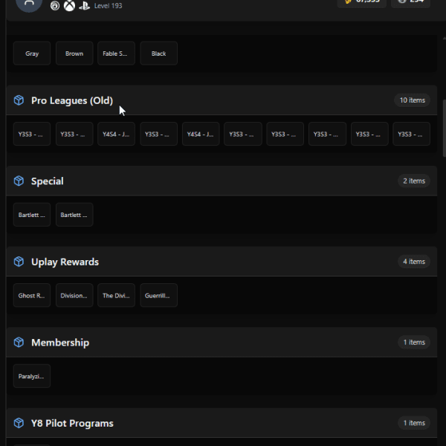This screenshot has width=446, height=446.
Task: Click the profile avatar icon
Action: click(29, 4)
